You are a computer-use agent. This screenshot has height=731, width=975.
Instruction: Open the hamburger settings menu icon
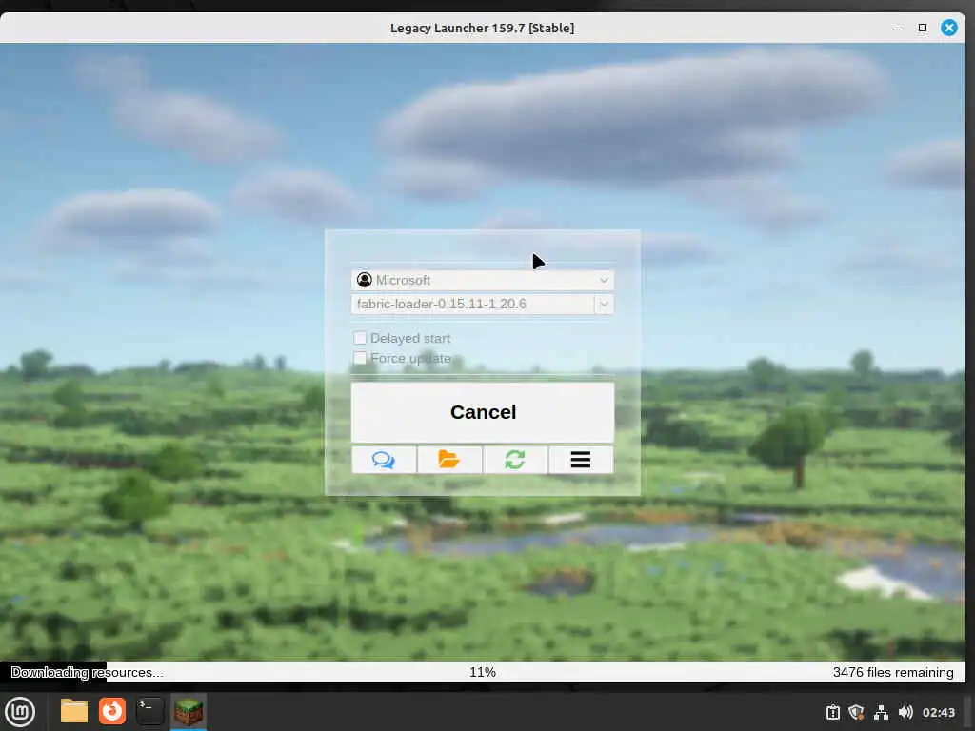[x=581, y=460]
